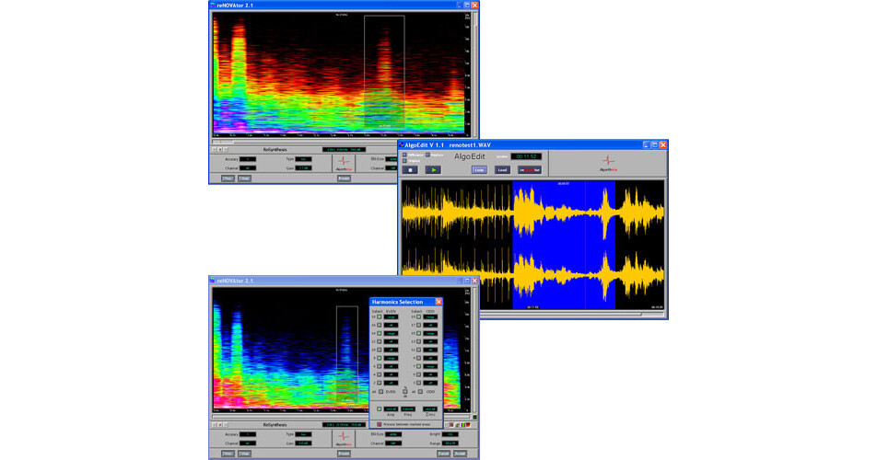This screenshot has width=877, height=460.
Task: Toggle the even harmonic 14 checkbox
Action: 380,333
